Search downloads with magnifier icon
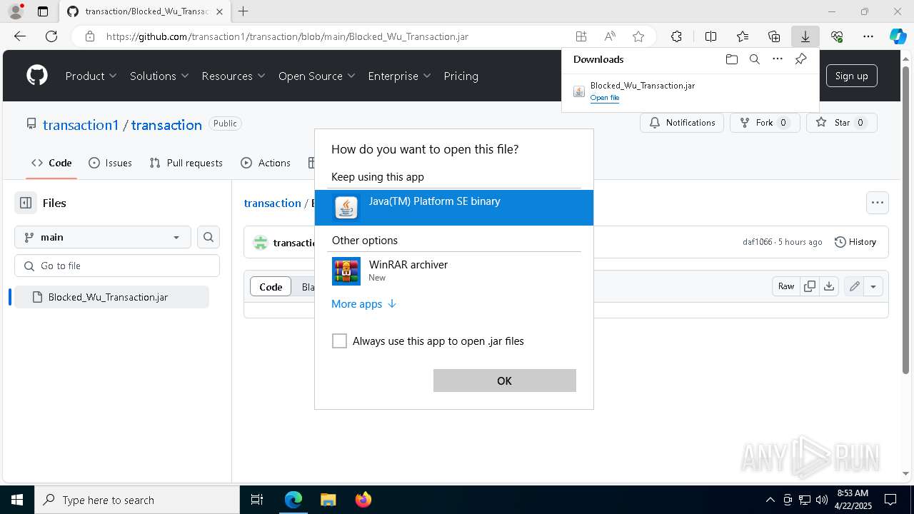Viewport: 914px width, 514px height. [x=754, y=59]
